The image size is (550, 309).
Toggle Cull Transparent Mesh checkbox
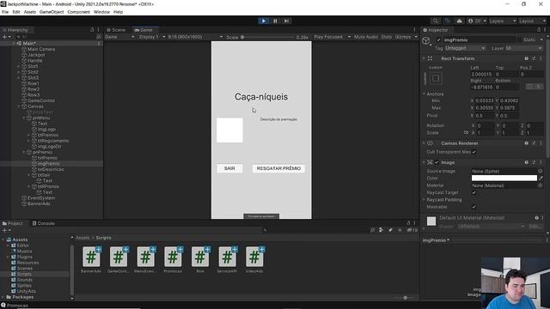pyautogui.click(x=474, y=152)
